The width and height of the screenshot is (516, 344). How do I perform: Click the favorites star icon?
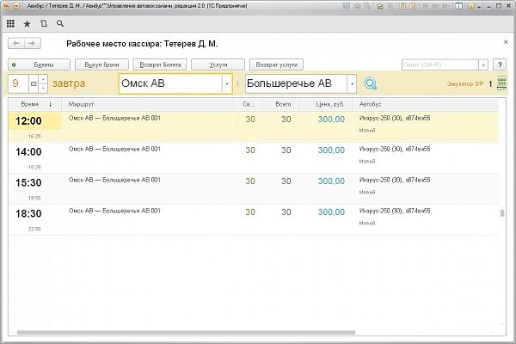[27, 23]
